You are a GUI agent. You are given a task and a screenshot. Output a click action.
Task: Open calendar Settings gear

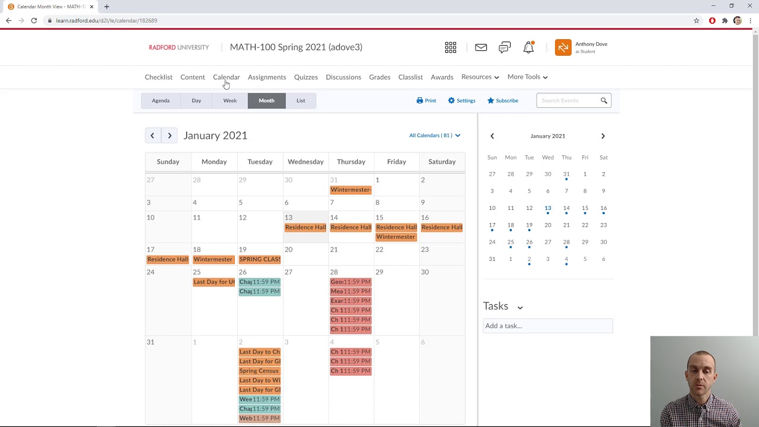(451, 100)
